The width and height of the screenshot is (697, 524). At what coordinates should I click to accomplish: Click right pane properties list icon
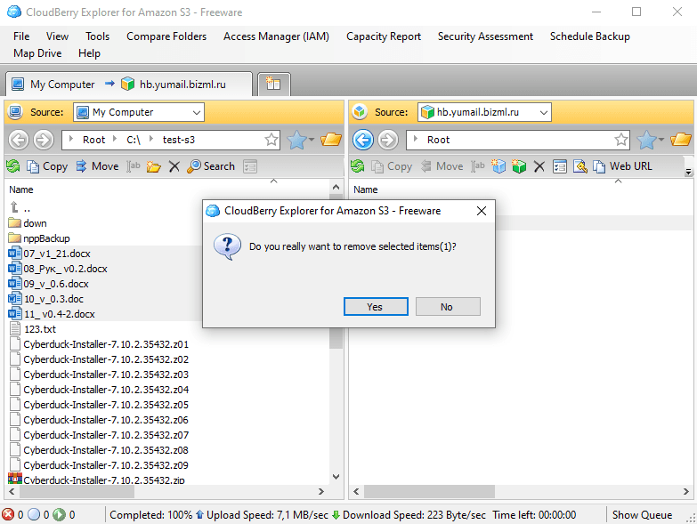560,166
